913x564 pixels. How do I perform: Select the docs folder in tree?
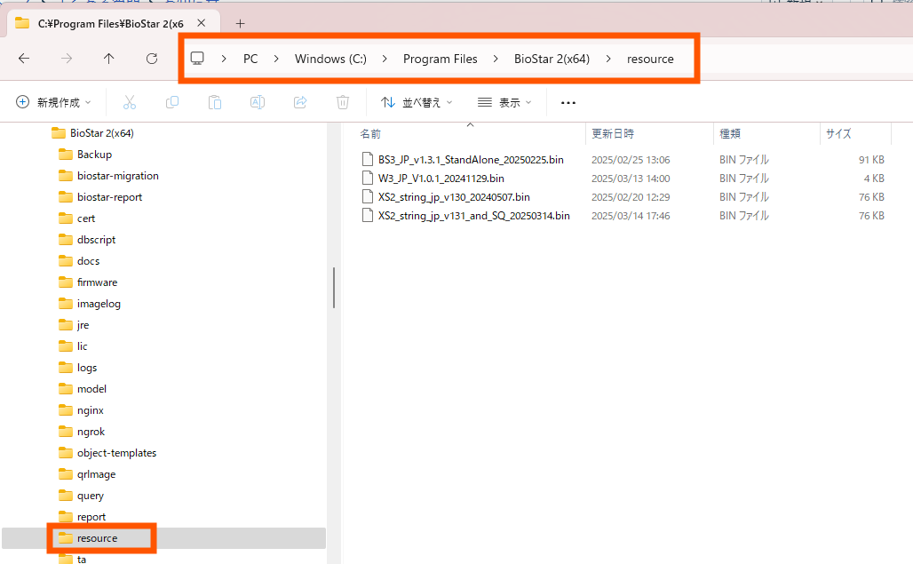[x=89, y=261]
